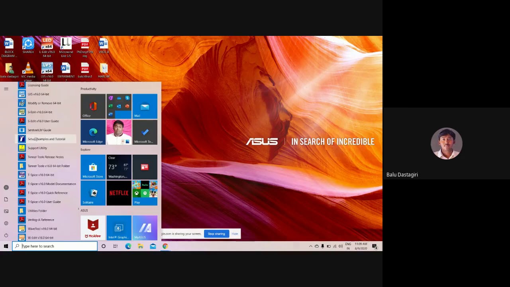Open Tanner Tools Release Notes
The width and height of the screenshot is (510, 287).
point(46,157)
